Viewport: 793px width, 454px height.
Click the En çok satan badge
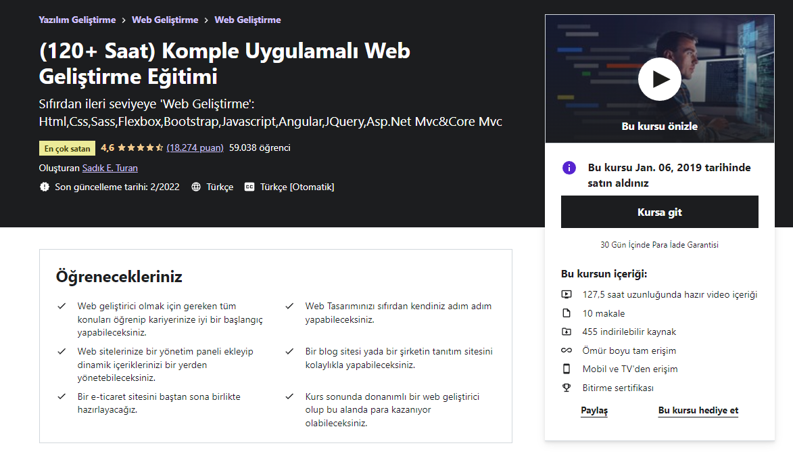point(67,147)
